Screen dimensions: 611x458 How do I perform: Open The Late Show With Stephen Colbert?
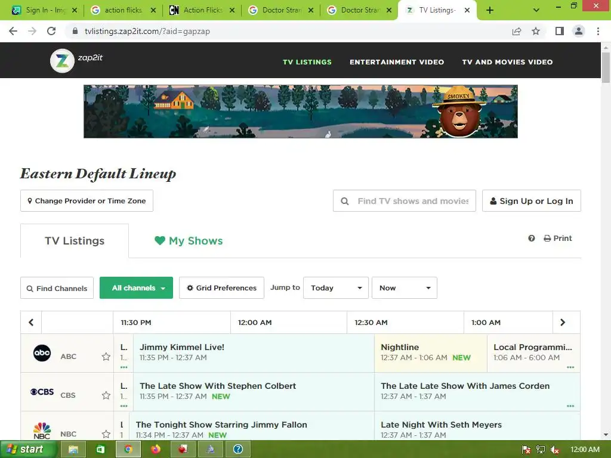click(254, 392)
